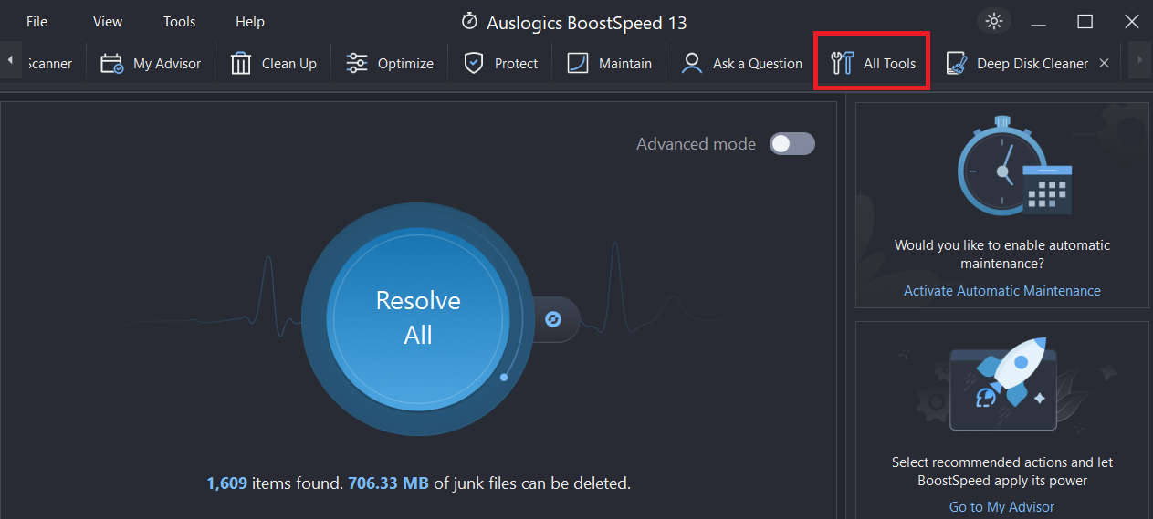
Task: Close the BoostSpeed window
Action: (1131, 22)
